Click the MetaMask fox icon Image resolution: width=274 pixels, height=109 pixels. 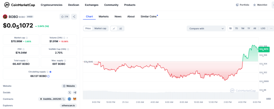click(x=75, y=99)
